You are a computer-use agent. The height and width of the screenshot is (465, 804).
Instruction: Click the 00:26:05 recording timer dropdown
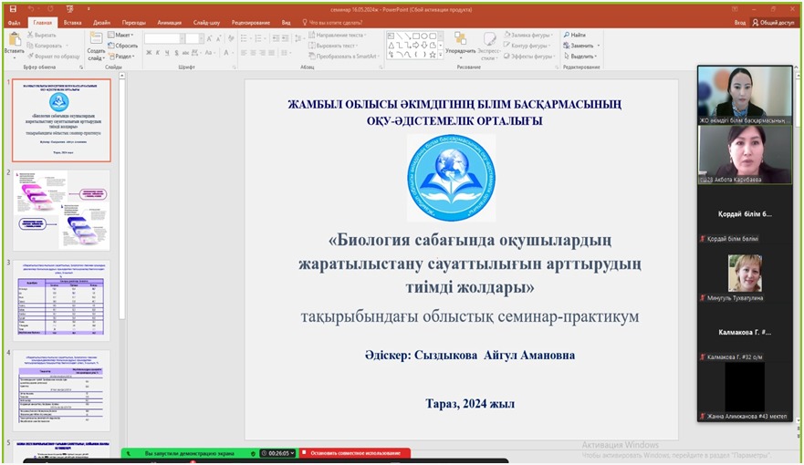[278, 453]
